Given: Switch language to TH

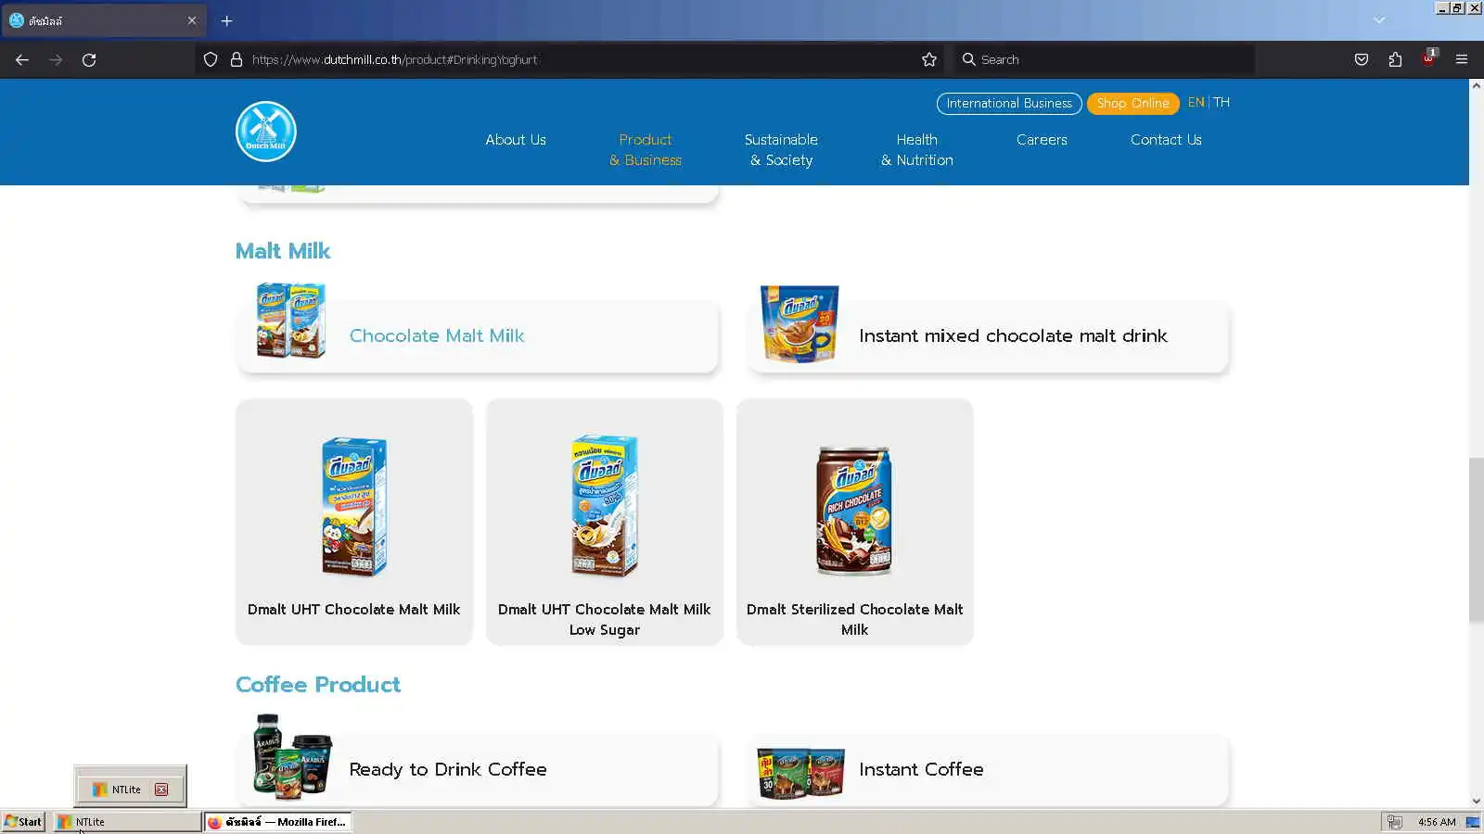Looking at the screenshot, I should point(1222,102).
